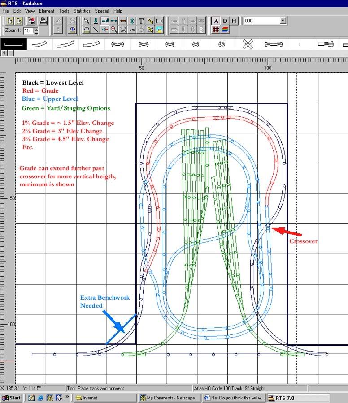Select the crossing track piece in library

[x=248, y=44]
